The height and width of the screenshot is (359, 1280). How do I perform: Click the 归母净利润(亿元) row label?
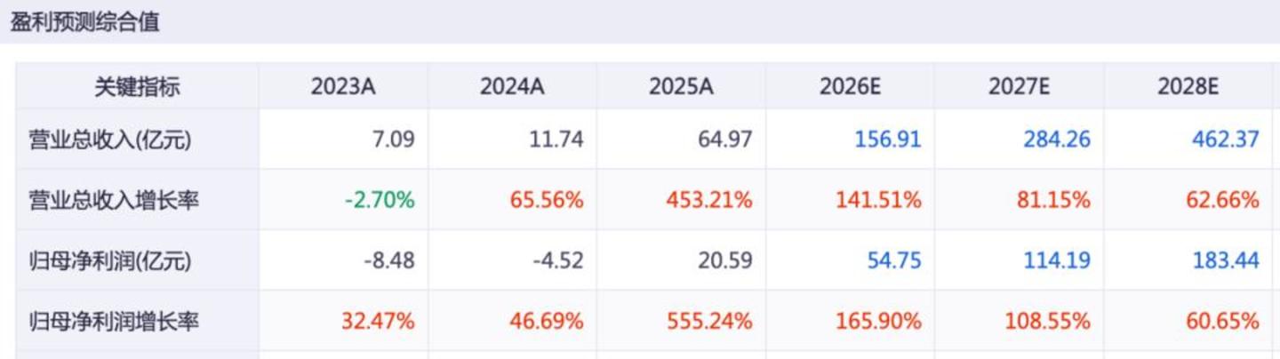point(110,261)
